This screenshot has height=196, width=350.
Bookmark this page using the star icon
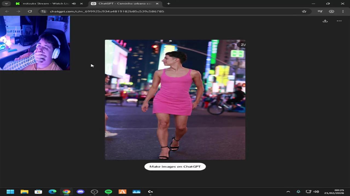point(304,11)
